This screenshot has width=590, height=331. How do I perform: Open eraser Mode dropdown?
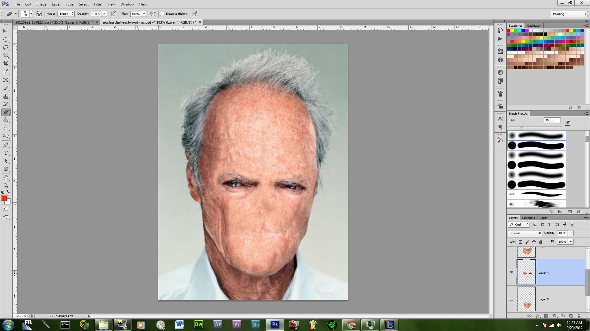(x=66, y=14)
